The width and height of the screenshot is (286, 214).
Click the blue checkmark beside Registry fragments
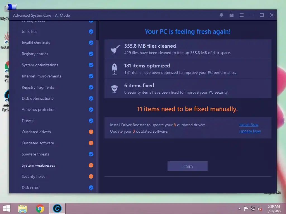pos(91,87)
